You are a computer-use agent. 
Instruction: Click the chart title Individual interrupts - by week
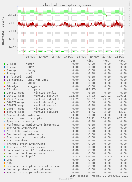tap(66, 5)
